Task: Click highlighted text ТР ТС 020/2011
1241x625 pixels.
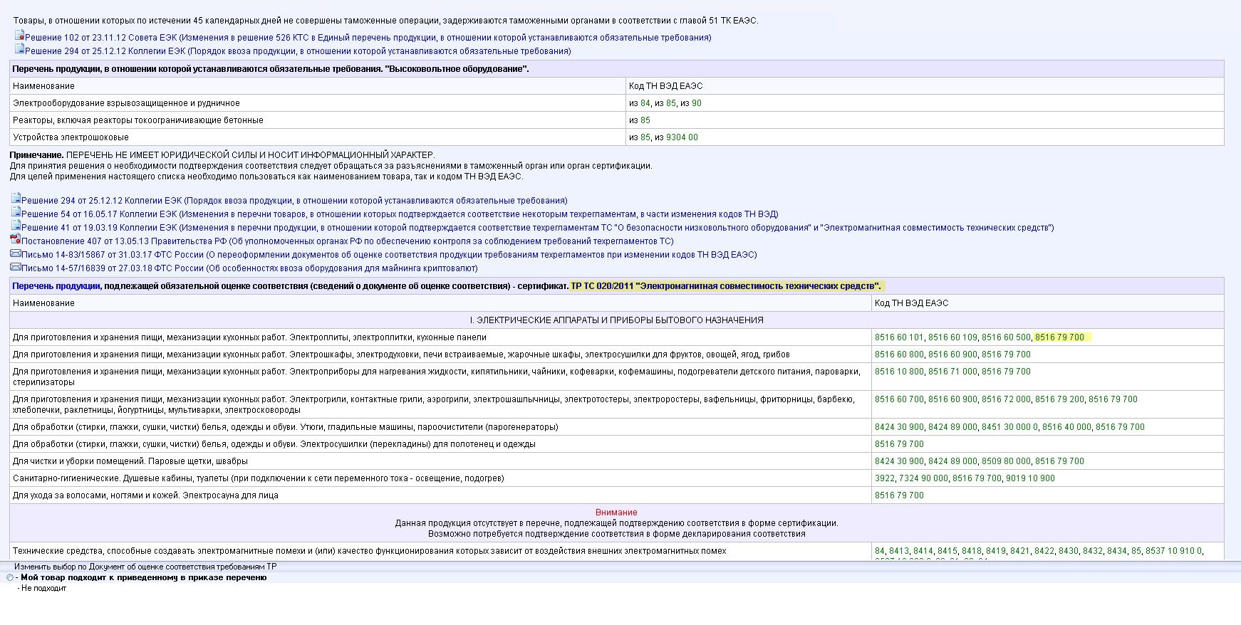Action: (x=726, y=286)
